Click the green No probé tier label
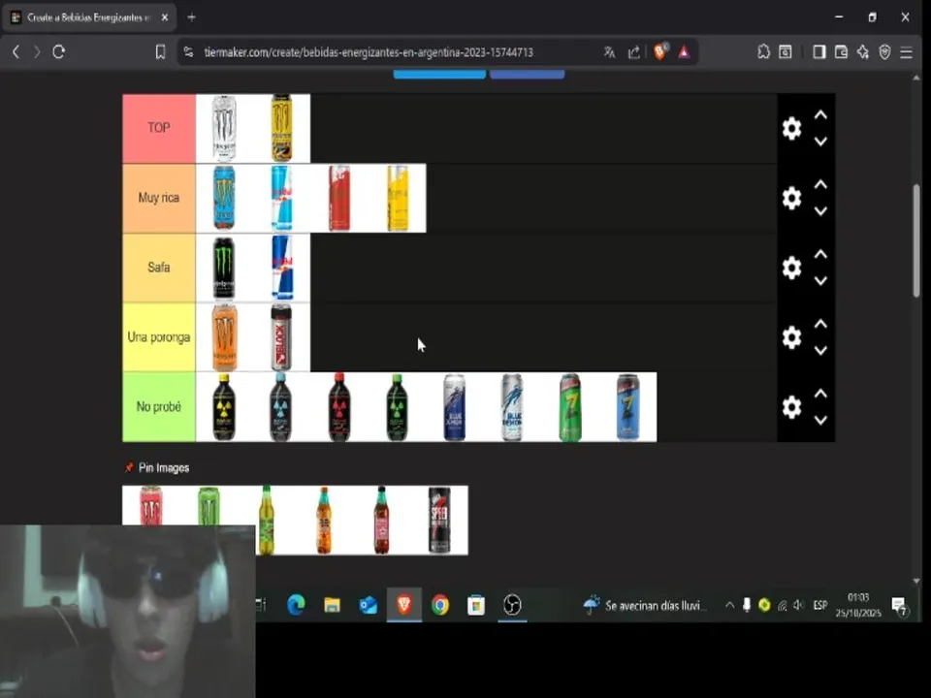This screenshot has width=931, height=698. (158, 407)
